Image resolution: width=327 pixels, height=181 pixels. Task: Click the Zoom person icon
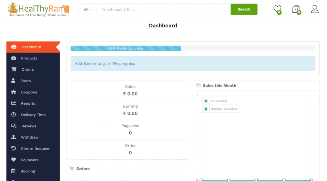point(13,80)
